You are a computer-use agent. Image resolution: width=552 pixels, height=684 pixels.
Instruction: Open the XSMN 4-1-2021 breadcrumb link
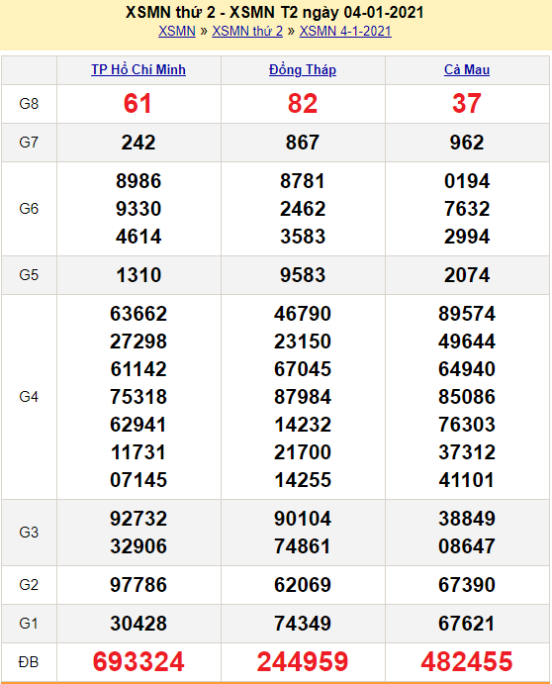(x=345, y=32)
